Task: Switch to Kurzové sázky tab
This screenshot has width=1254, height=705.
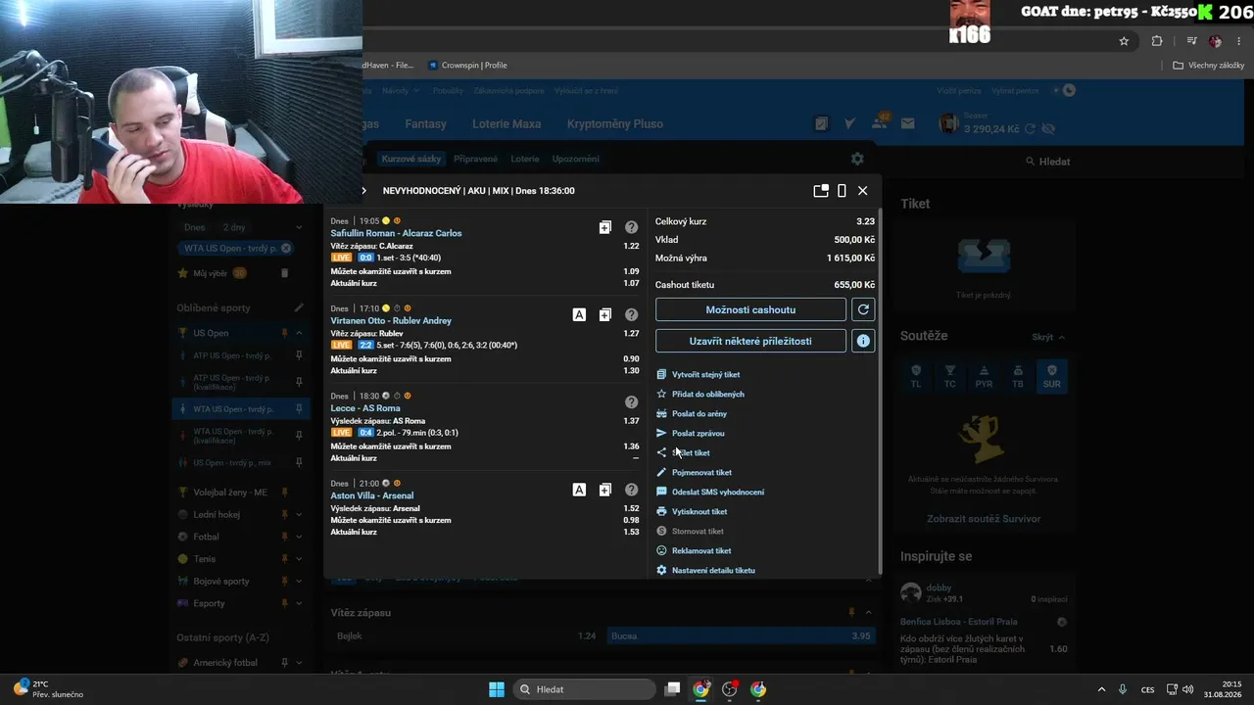Action: [x=411, y=159]
